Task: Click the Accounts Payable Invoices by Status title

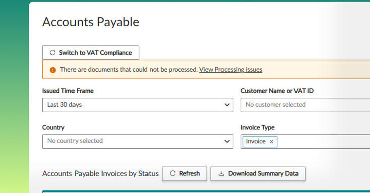Action: pyautogui.click(x=100, y=174)
